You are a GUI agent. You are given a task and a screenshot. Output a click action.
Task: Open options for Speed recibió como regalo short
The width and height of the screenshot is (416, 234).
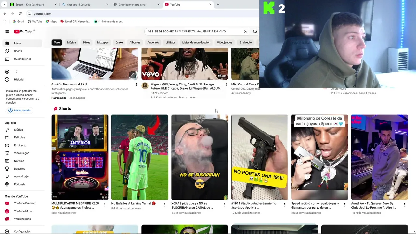pyautogui.click(x=344, y=205)
